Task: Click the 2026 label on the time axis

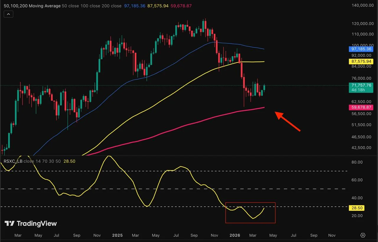Action: tap(235, 235)
